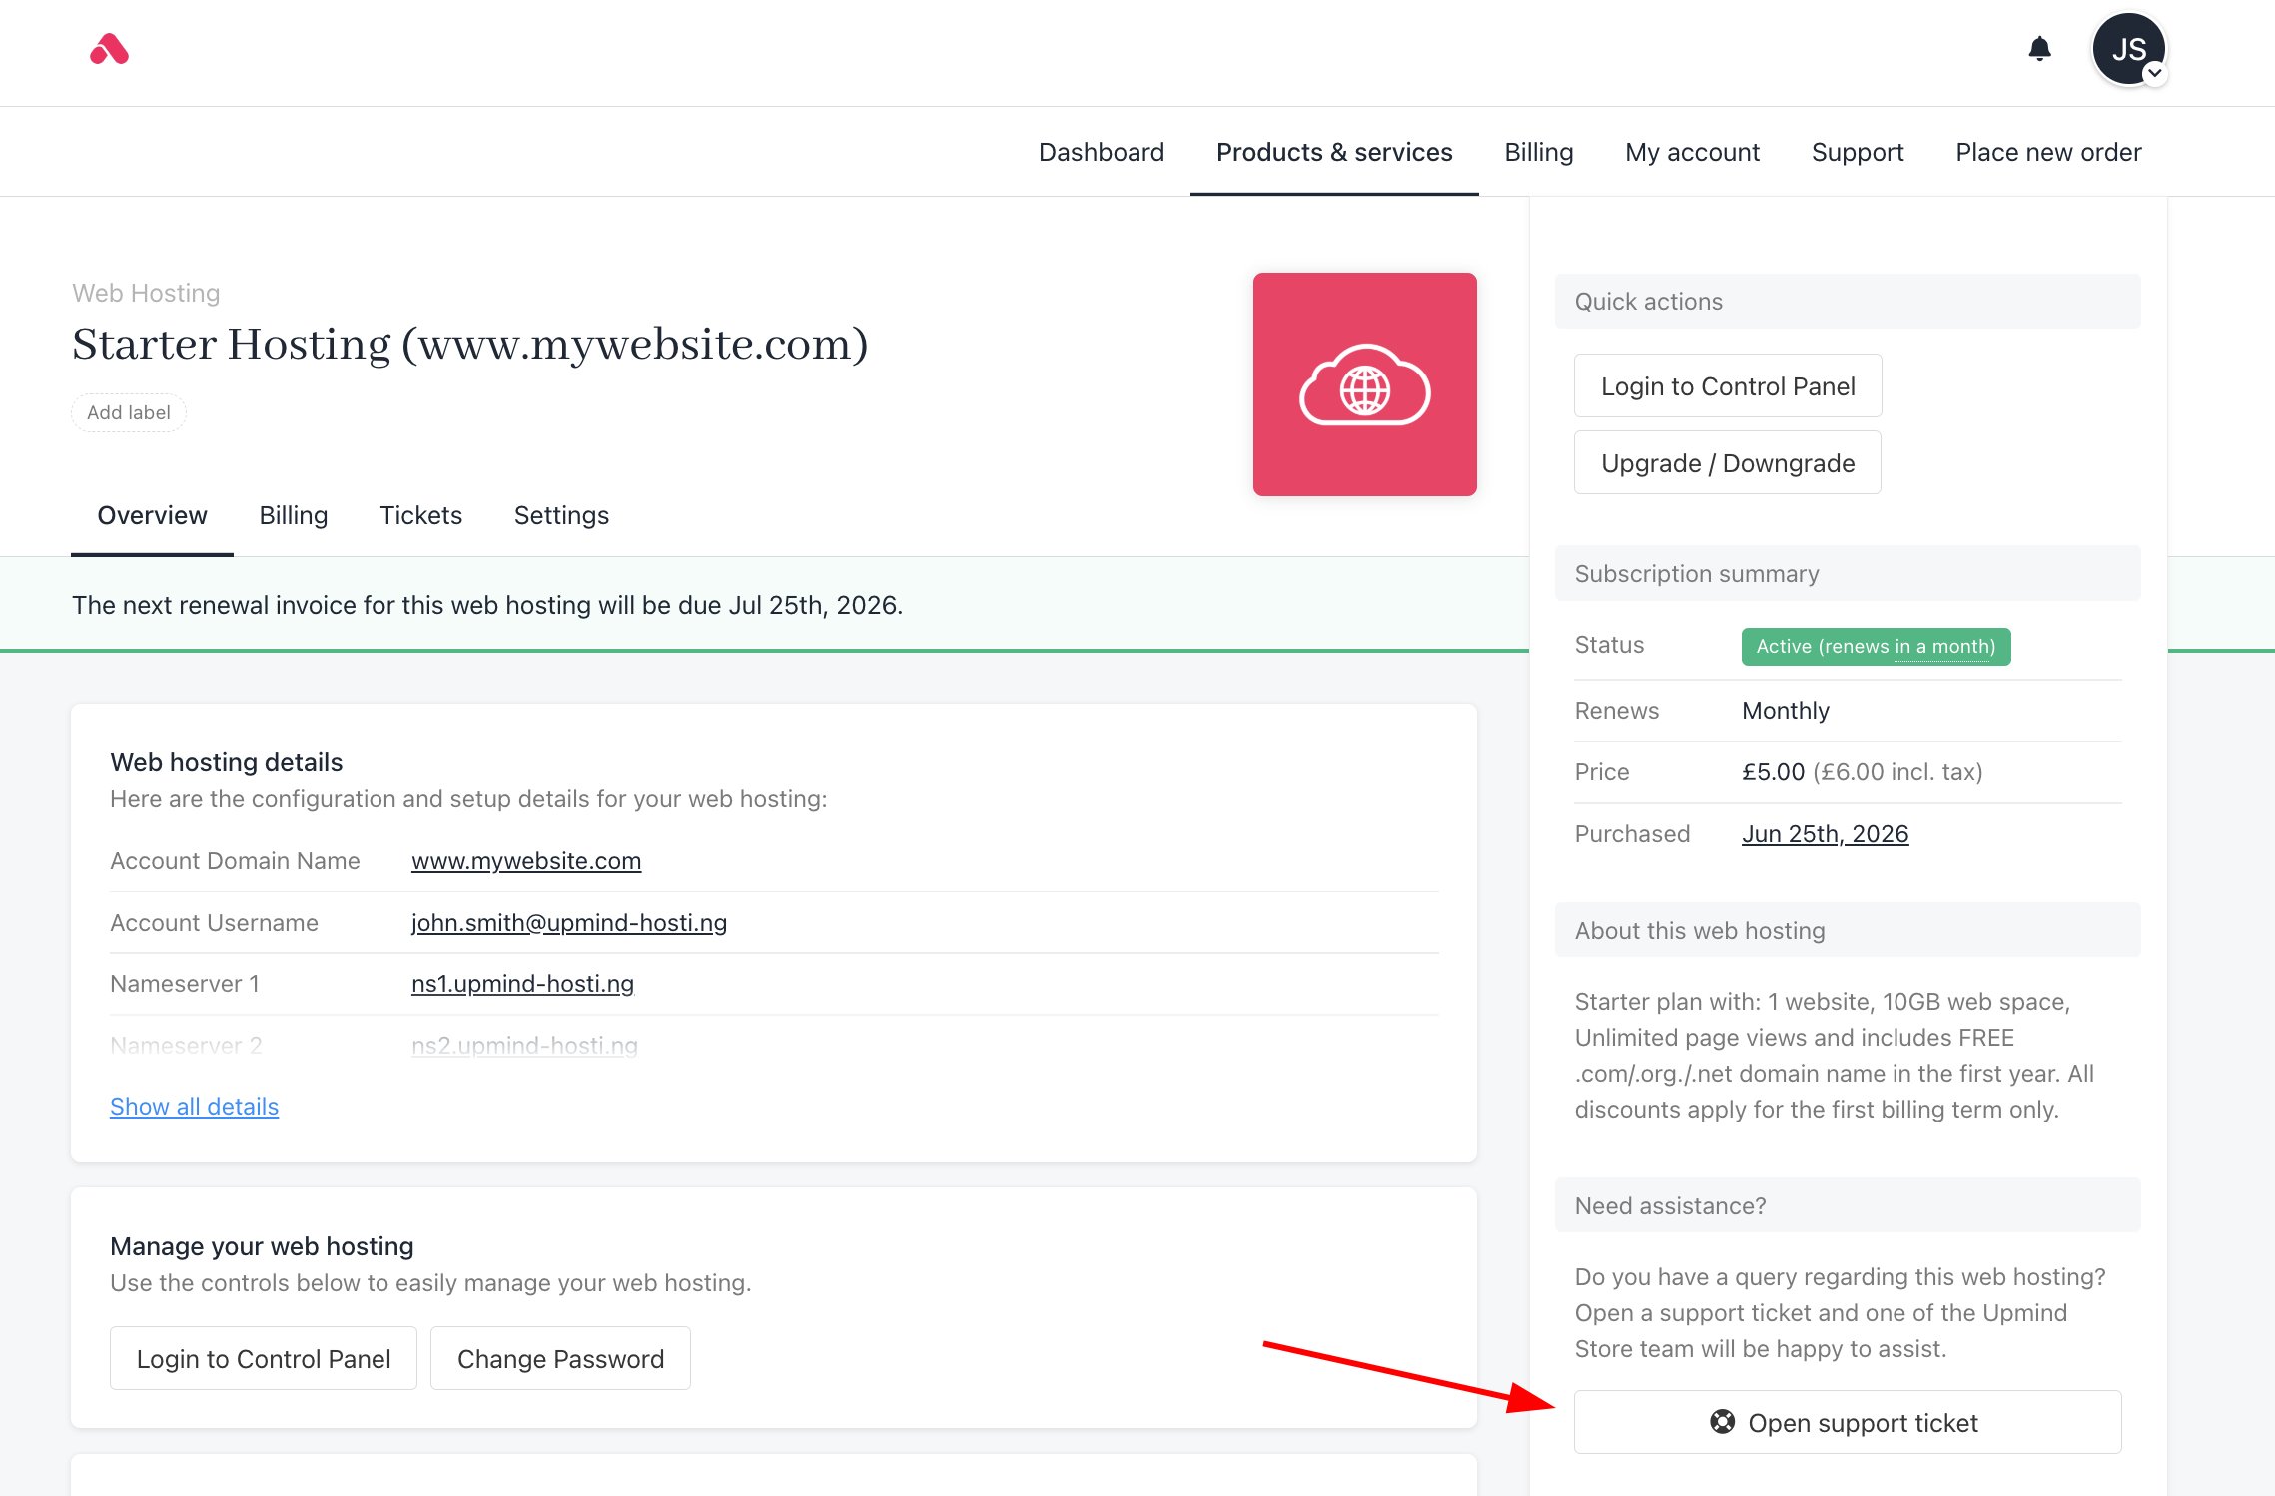Open Billing in the top navigation
The height and width of the screenshot is (1496, 2275).
(x=1538, y=152)
